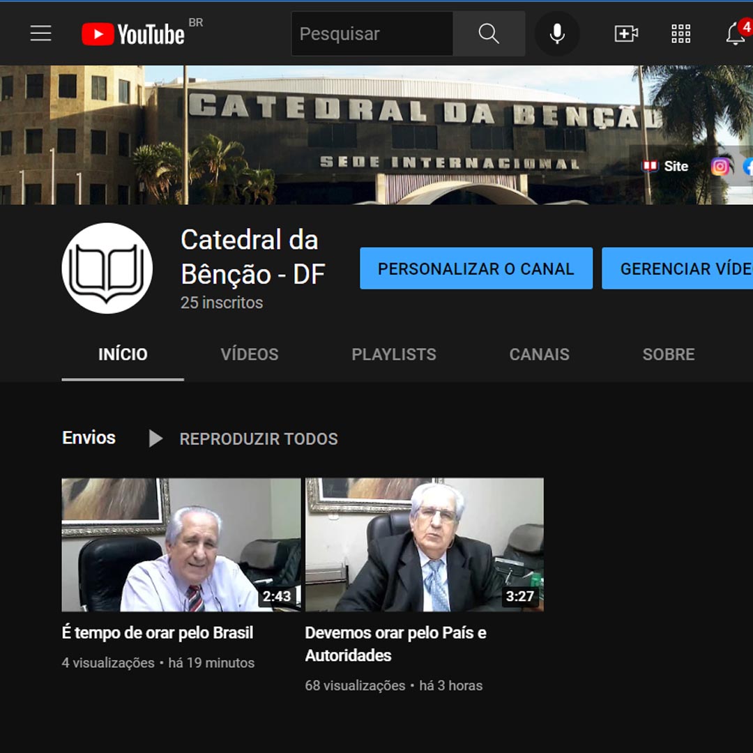Open title 'Devemos orar pelo País e Autoridades'
Screen dimensions: 753x753
(396, 644)
